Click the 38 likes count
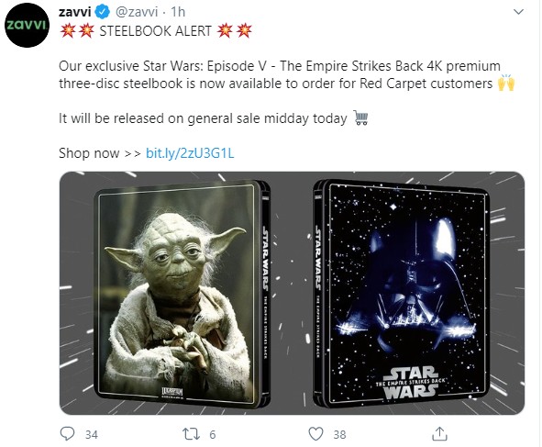This screenshot has height=447, width=542. (340, 434)
